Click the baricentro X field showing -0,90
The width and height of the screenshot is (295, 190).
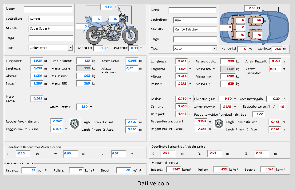(22, 154)
